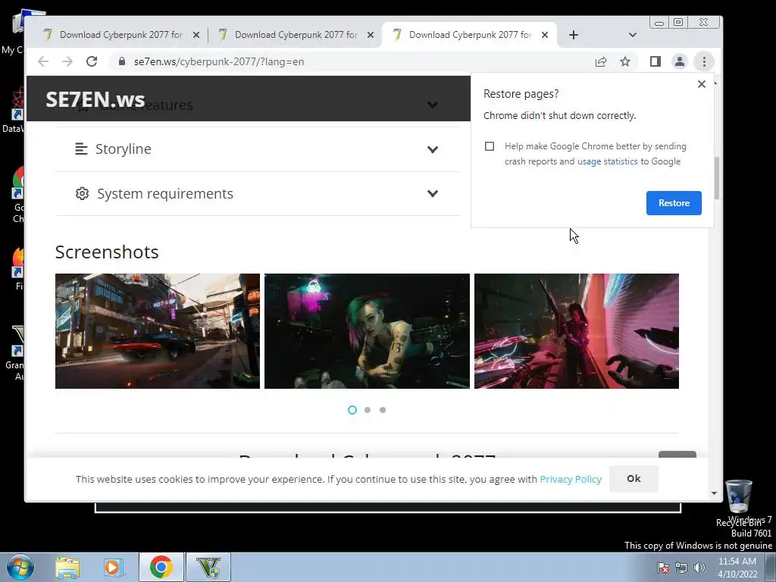
Task: Close the second Download Cyberpunk 2077 tab
Action: click(x=370, y=35)
